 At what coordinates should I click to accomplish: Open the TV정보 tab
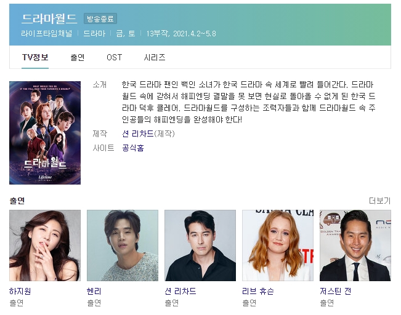[35, 57]
